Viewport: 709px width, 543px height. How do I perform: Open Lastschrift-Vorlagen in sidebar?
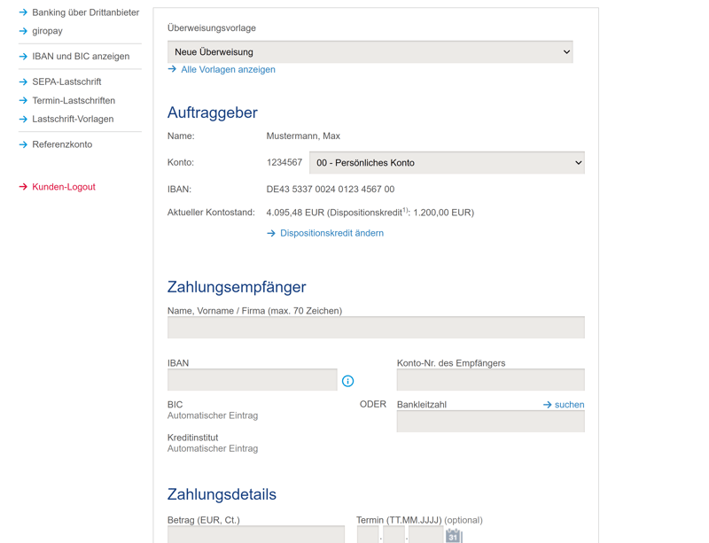pos(72,119)
